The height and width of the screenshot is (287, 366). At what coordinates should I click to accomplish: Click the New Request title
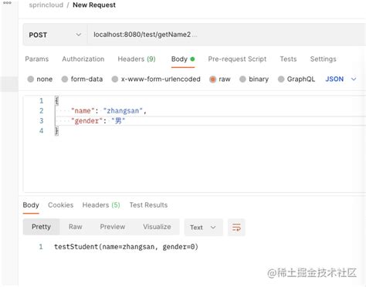pos(94,5)
